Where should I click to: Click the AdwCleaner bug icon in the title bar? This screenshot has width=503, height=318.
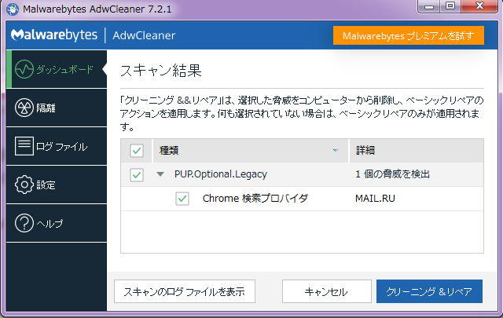[x=13, y=9]
